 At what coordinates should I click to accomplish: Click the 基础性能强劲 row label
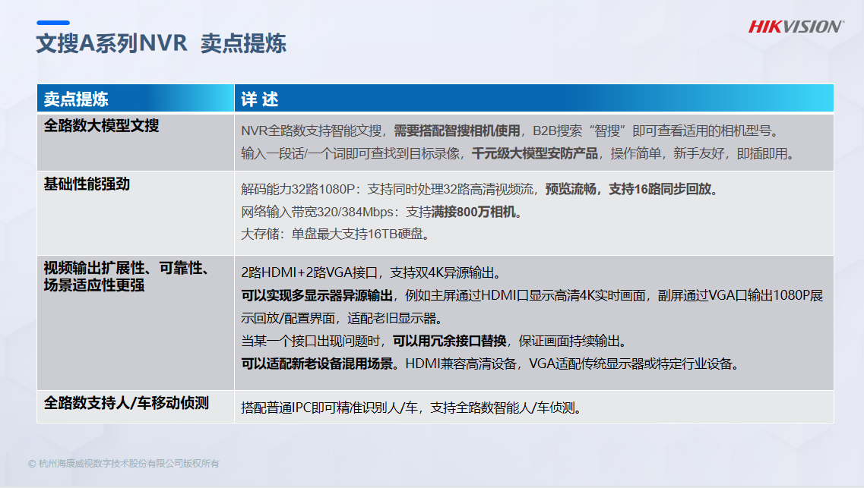point(87,184)
